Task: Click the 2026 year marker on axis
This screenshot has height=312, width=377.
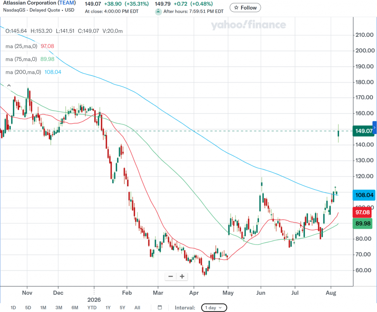Action: [x=94, y=300]
